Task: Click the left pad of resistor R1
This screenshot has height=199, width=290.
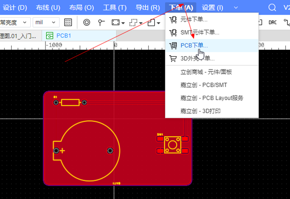Action: 56,102
